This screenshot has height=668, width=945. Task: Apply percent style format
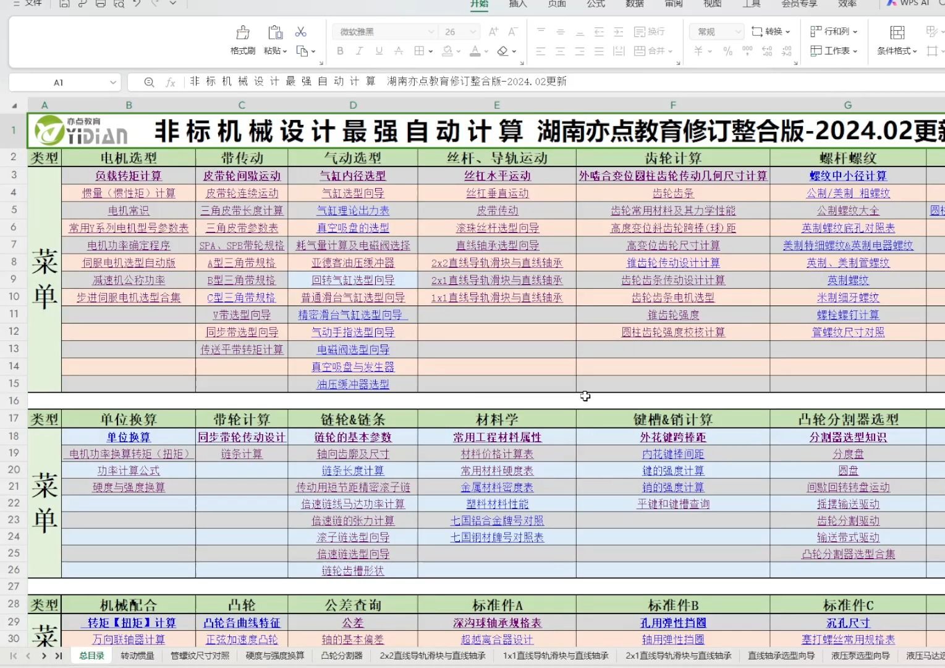[x=728, y=51]
